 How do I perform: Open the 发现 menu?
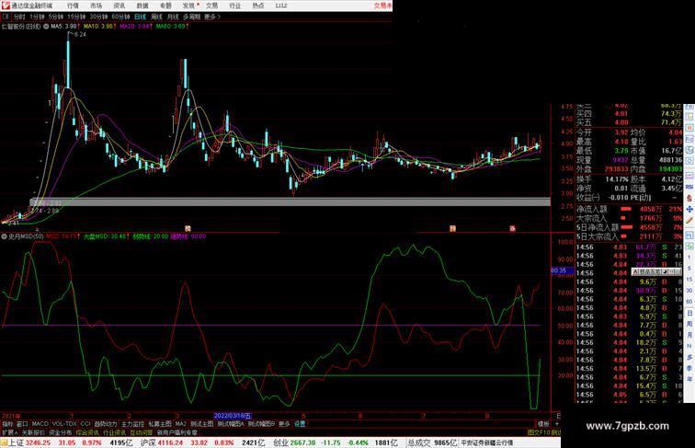[x=188, y=6]
